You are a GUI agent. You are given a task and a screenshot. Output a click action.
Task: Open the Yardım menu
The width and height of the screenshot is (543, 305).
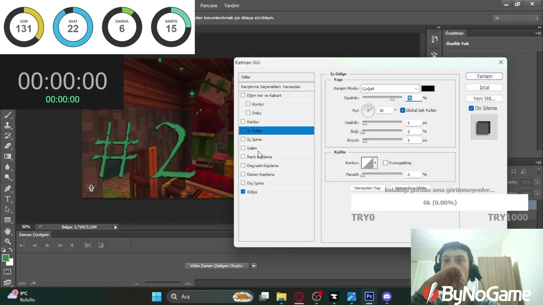232,6
